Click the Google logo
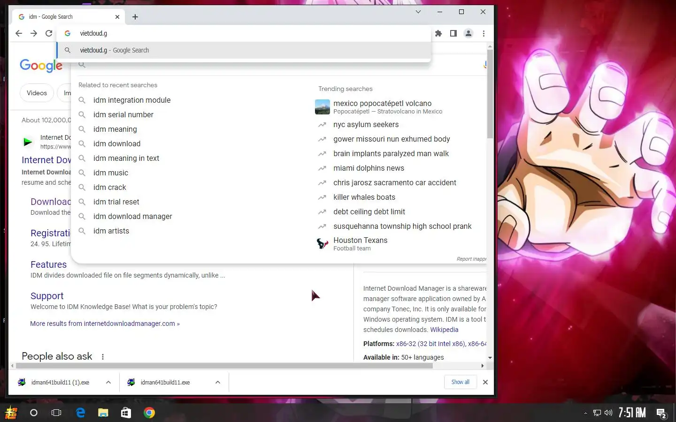Screen dimensions: 676x422 click(41, 66)
